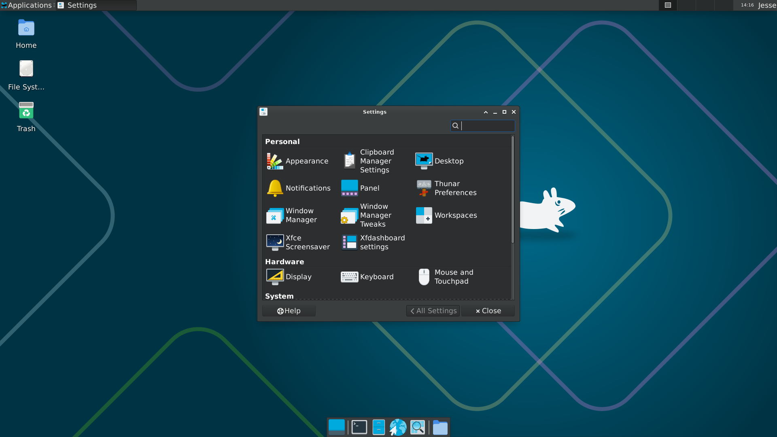Select Settings window in the taskbar
Image resolution: width=777 pixels, height=437 pixels.
pos(96,5)
